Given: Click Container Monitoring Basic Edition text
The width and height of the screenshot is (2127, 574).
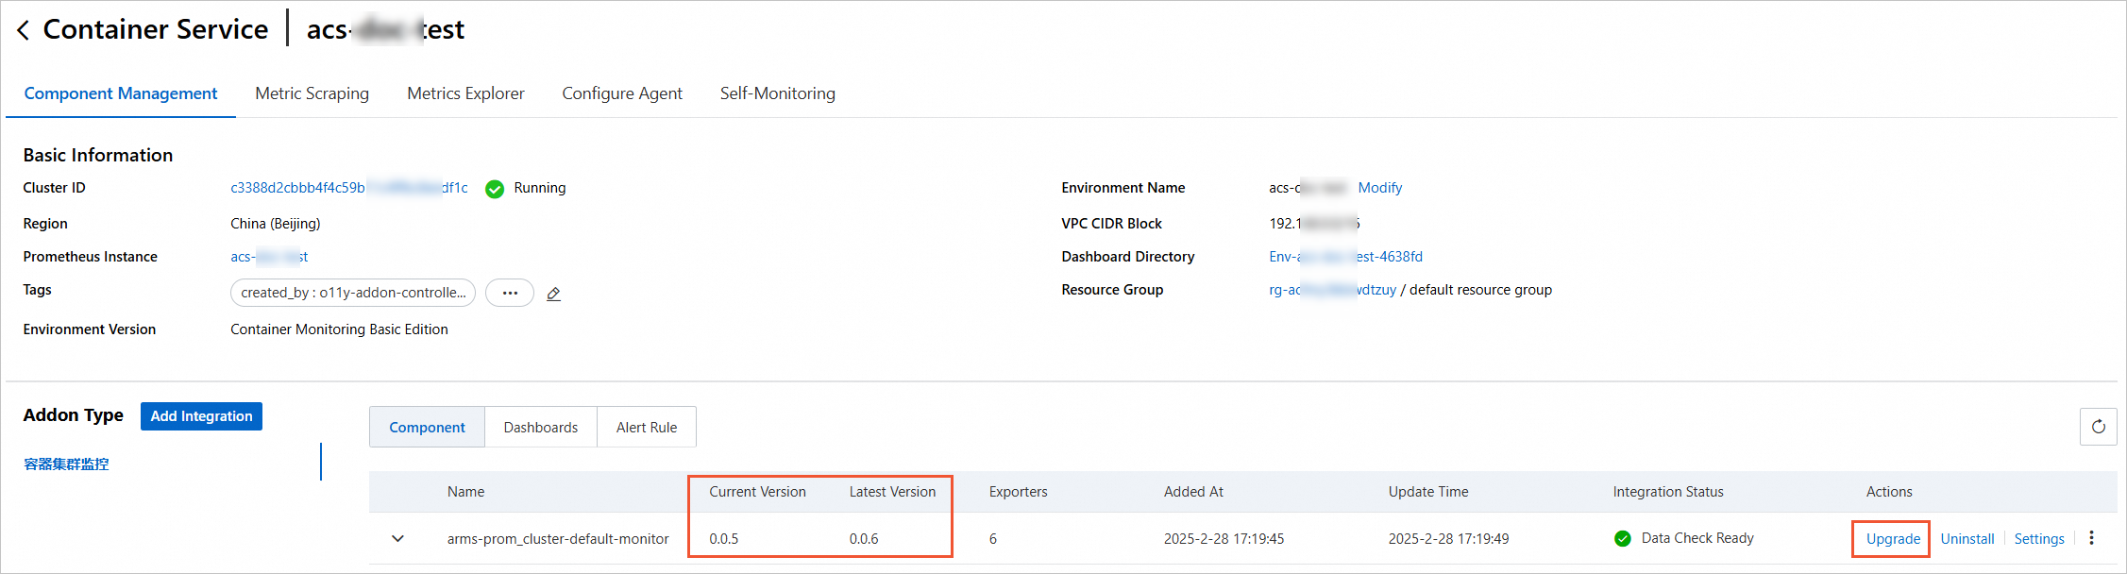Looking at the screenshot, I should pyautogui.click(x=339, y=329).
